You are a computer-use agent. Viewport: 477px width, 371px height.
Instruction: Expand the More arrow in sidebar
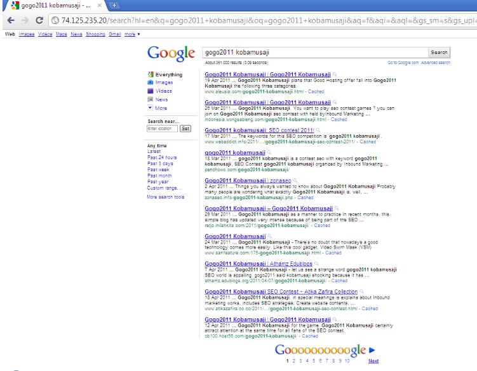(x=150, y=108)
